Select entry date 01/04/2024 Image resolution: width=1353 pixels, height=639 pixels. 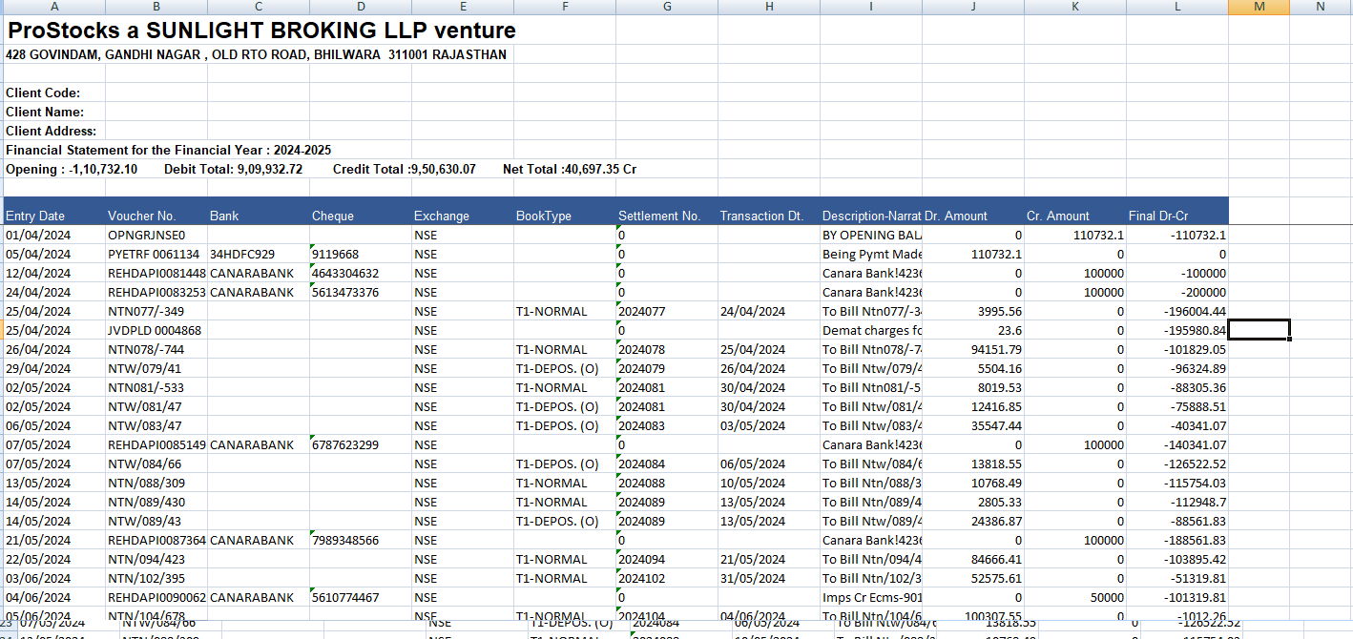54,235
